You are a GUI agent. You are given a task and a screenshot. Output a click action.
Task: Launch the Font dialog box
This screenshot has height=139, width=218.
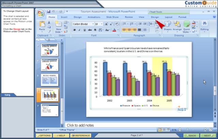point(118,35)
